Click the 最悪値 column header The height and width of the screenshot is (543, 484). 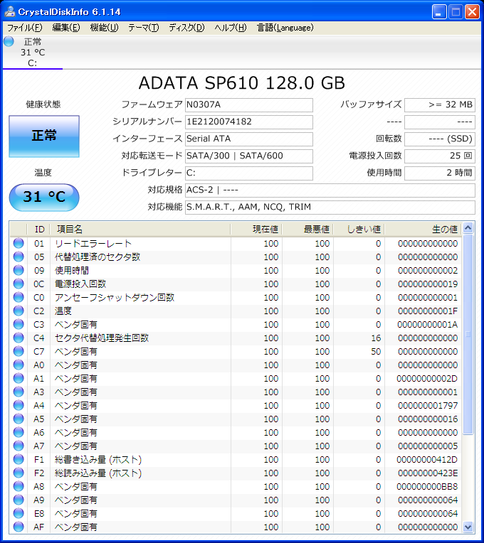307,230
